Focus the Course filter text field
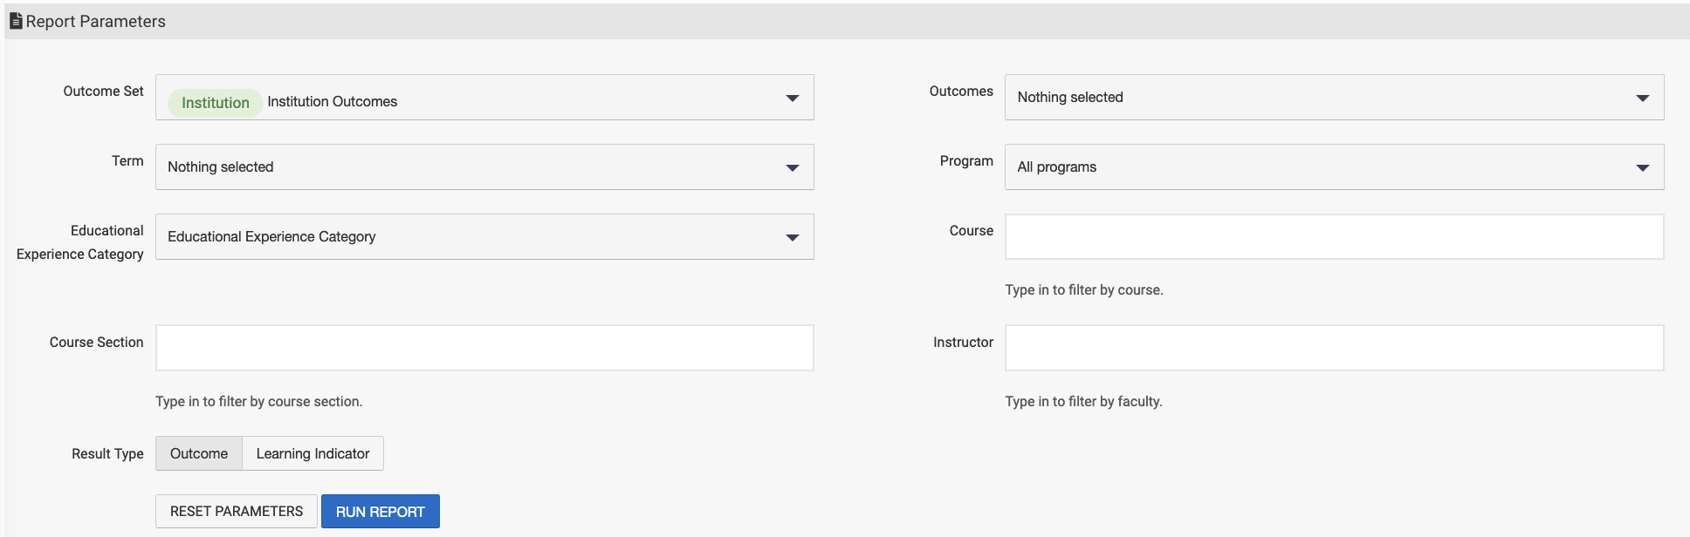 coord(1334,237)
